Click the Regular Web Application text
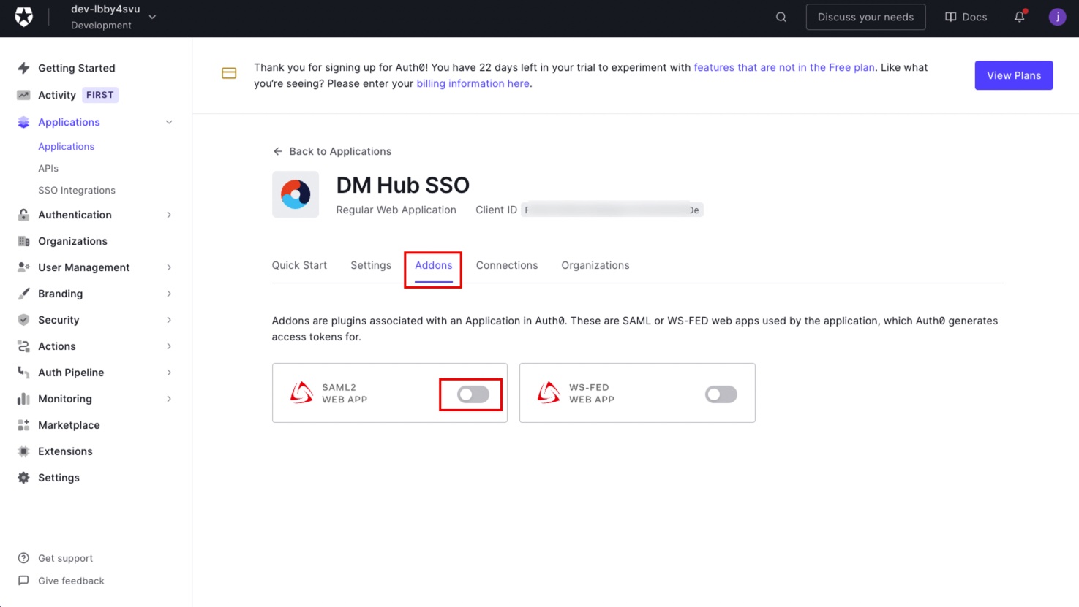Image resolution: width=1079 pixels, height=607 pixels. [x=396, y=210]
